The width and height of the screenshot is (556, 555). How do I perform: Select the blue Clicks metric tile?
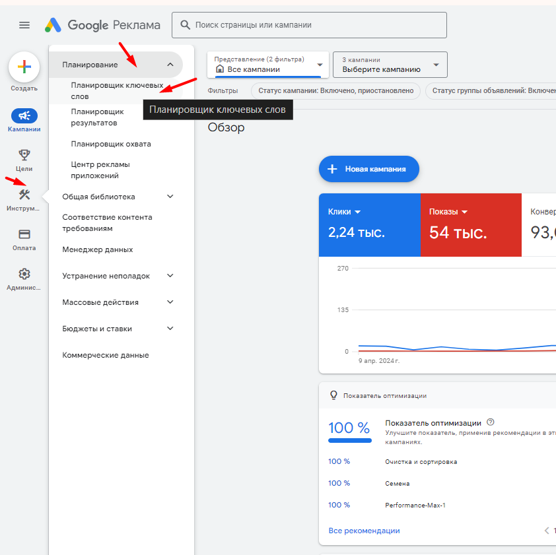coord(370,224)
